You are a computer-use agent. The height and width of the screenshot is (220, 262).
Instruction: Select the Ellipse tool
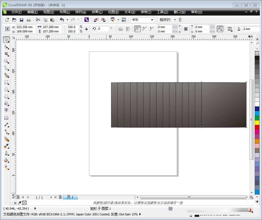6,90
